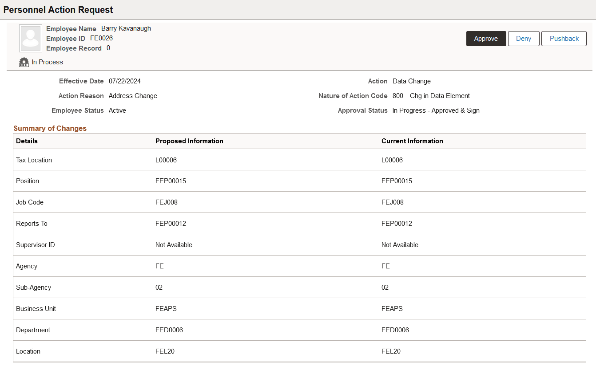Click the proposed Position value FEP00015
Viewport: 596px width, 366px height.
(x=171, y=181)
